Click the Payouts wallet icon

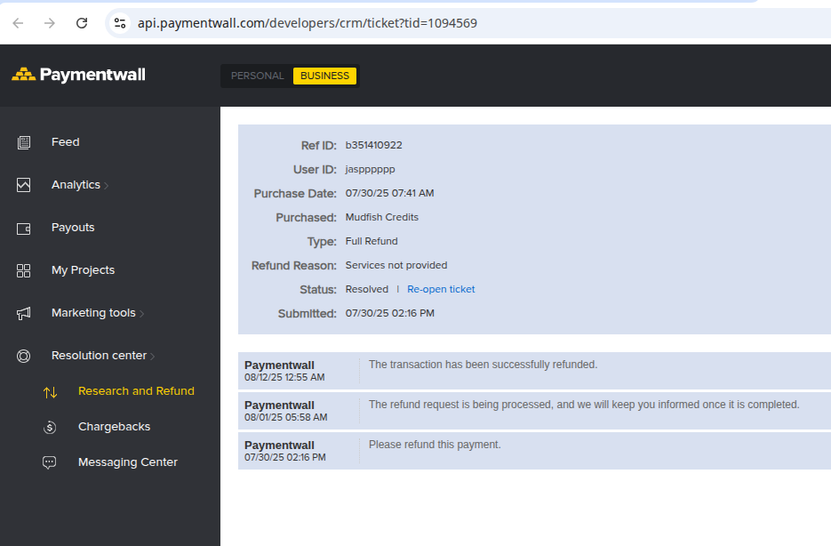pyautogui.click(x=24, y=228)
